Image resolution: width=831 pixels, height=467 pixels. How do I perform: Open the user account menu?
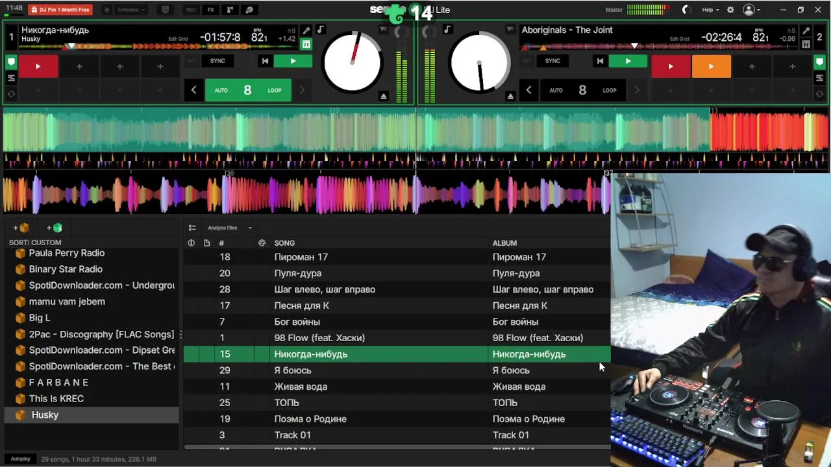tap(751, 10)
